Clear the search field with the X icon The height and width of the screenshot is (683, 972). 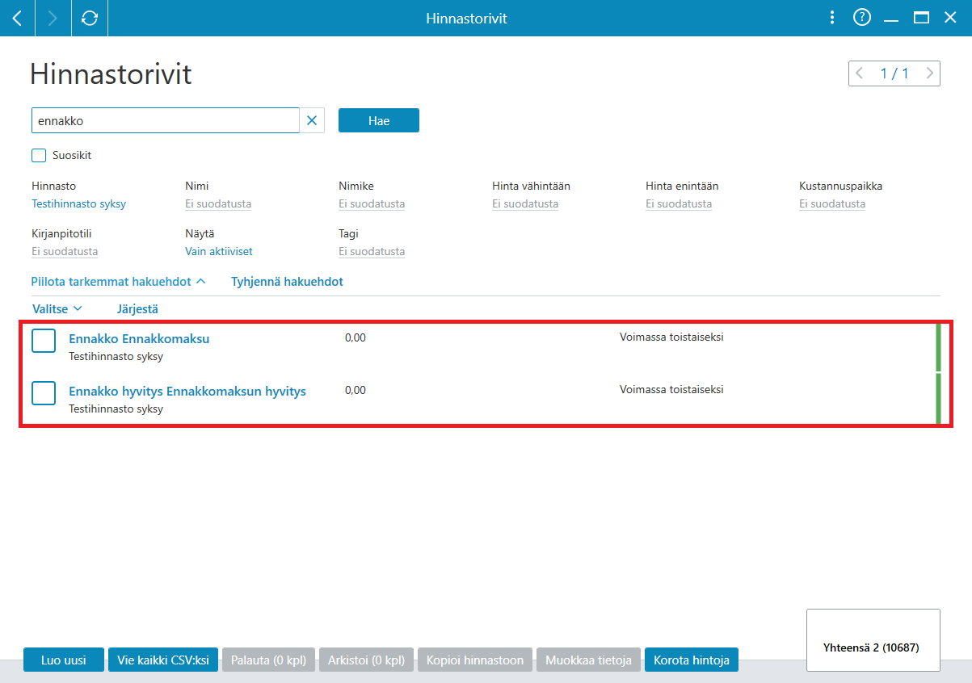tap(312, 120)
